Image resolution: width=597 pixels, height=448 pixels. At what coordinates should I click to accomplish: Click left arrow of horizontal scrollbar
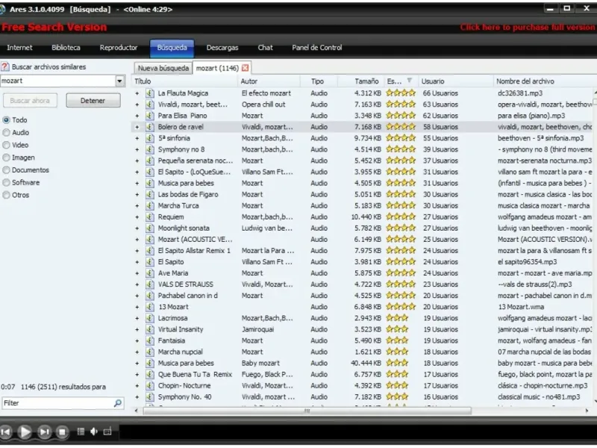point(137,411)
